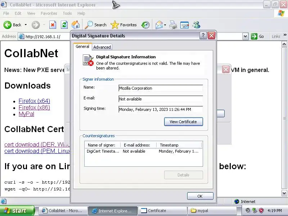This screenshot has height=216, width=288.
Task: Close the Digital Signature Details dialog
Action: [211, 35]
